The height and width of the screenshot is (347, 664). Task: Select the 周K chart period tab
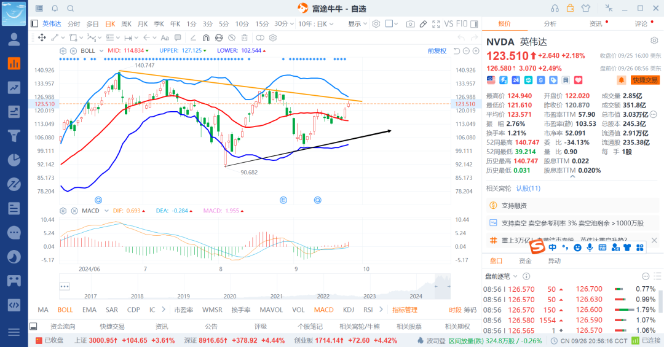point(127,24)
